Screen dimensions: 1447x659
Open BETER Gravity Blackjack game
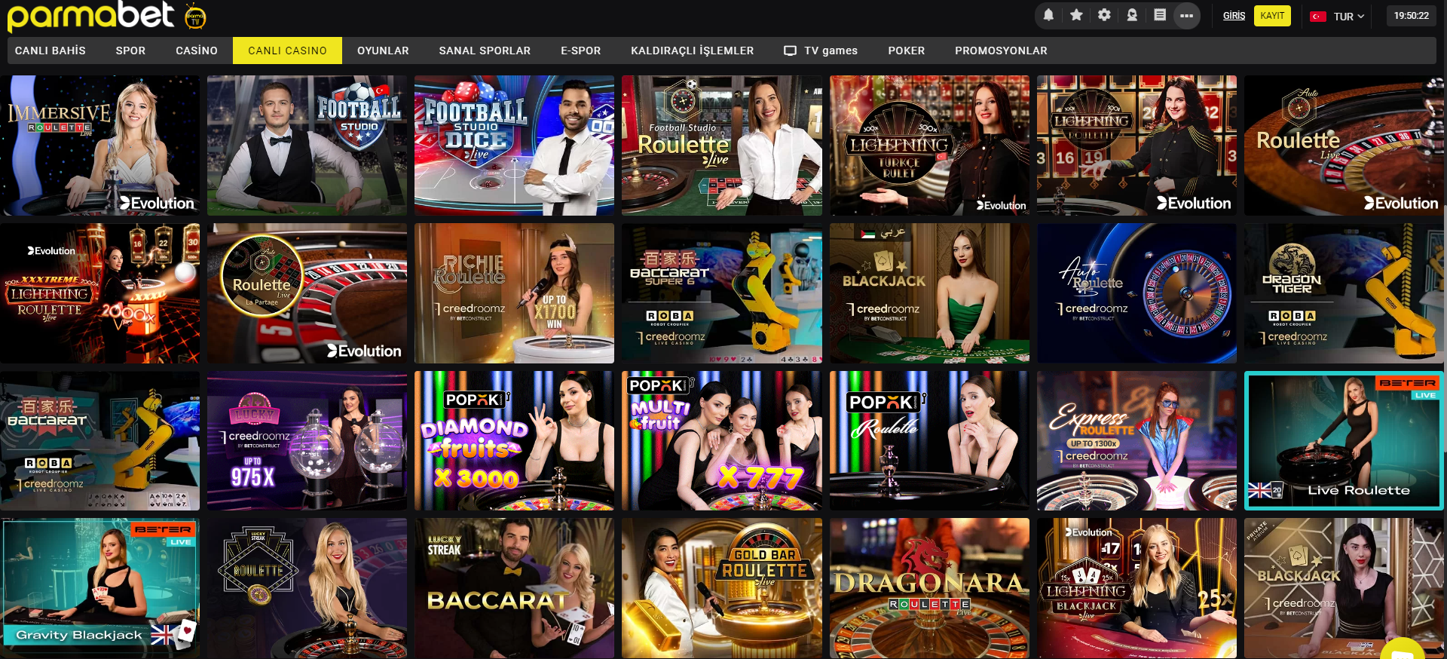(x=99, y=588)
